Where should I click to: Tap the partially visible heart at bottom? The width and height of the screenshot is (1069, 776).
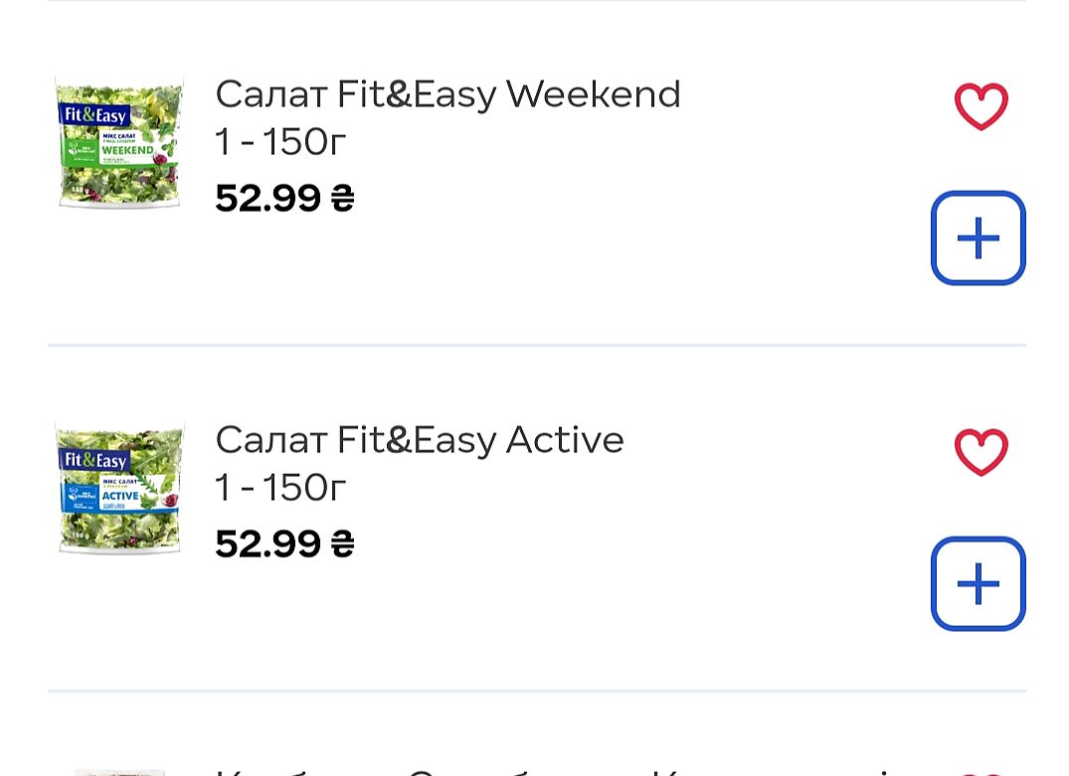[980, 772]
